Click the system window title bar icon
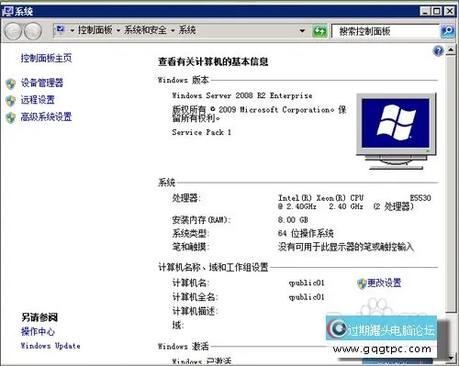The width and height of the screenshot is (459, 366). pos(7,11)
